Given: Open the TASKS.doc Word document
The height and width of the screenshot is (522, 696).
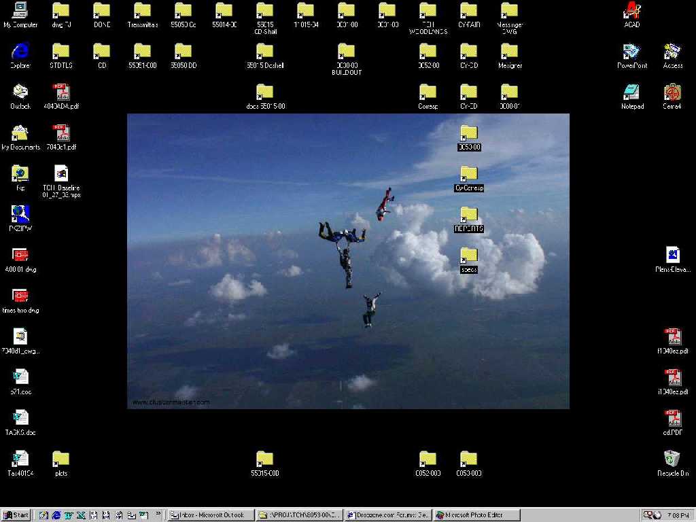Looking at the screenshot, I should click(20, 419).
